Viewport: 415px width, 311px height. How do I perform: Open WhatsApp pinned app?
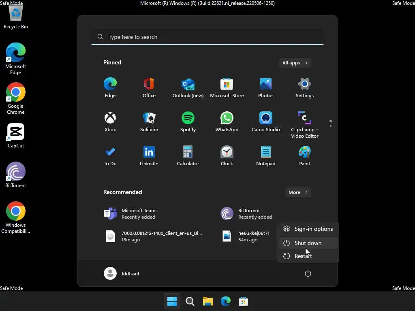(x=227, y=122)
